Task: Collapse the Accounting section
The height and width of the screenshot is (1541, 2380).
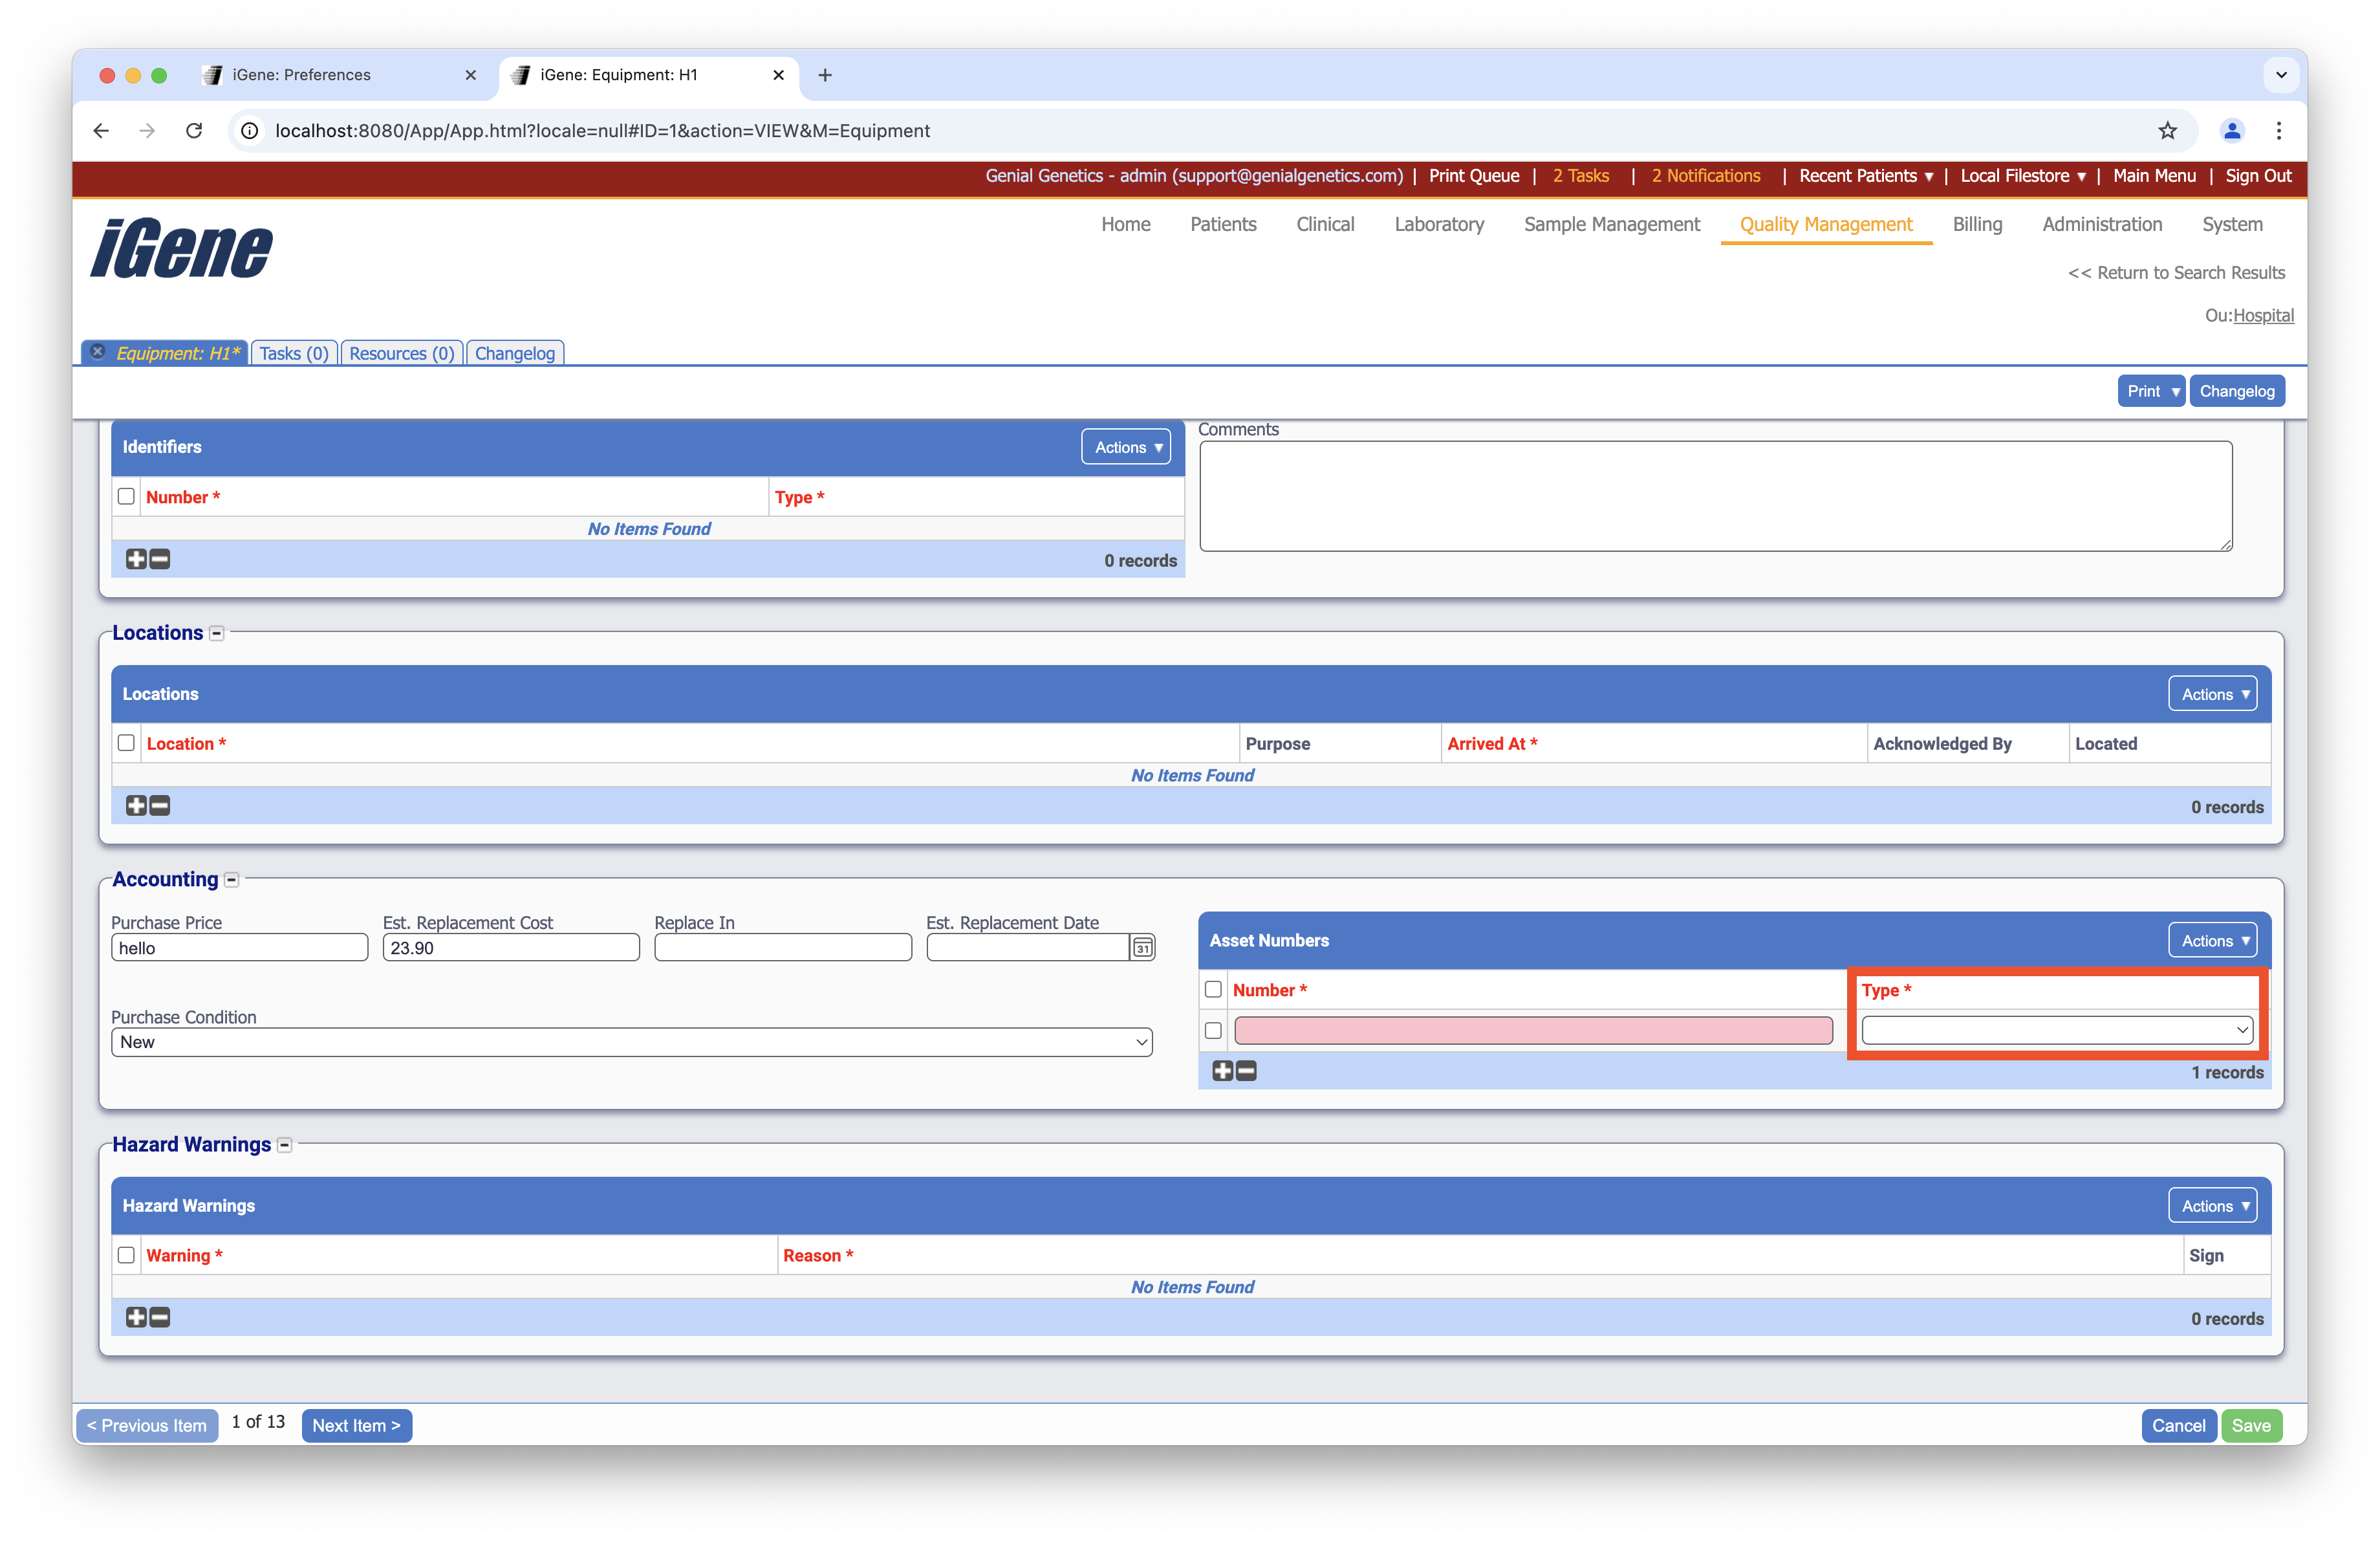Action: (x=232, y=880)
